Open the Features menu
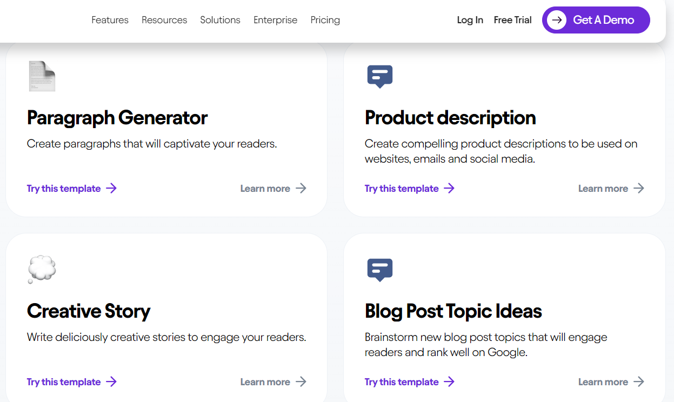 click(x=110, y=20)
